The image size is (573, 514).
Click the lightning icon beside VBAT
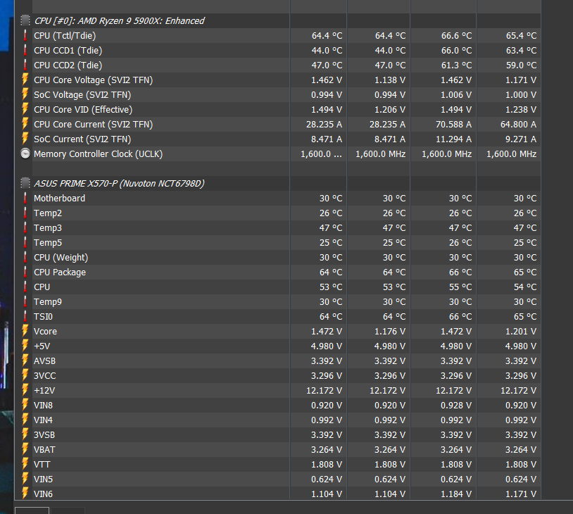coord(25,449)
